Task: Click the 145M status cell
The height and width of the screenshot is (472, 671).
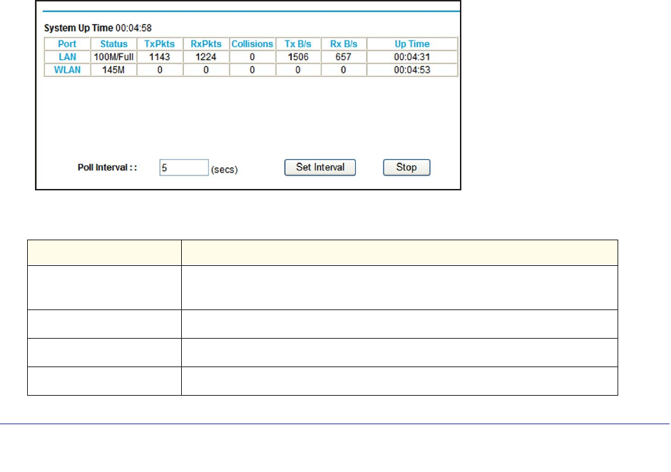Action: [113, 70]
